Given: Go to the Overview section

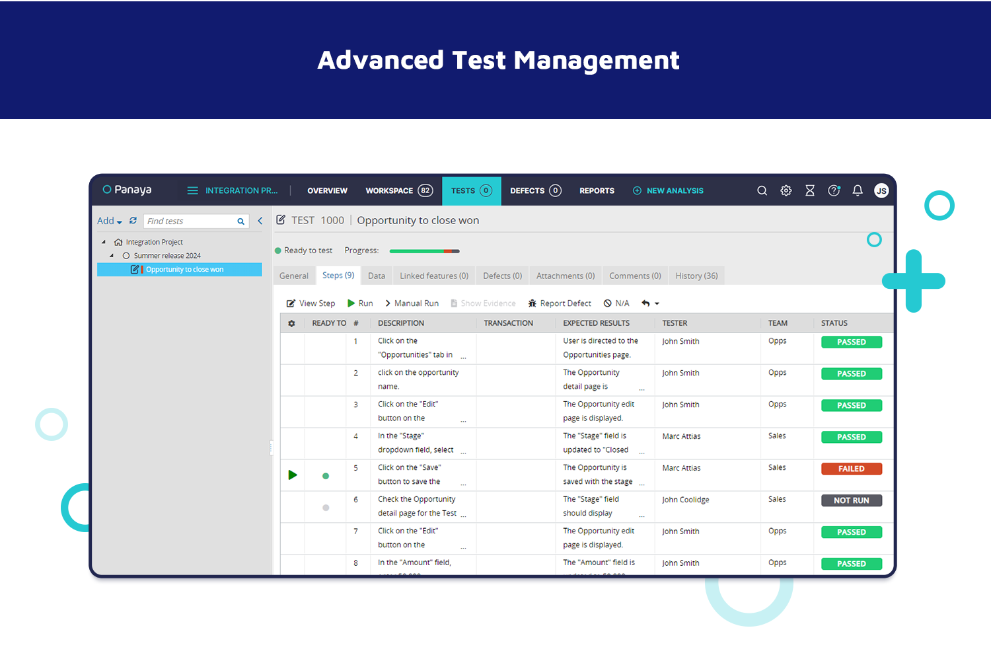Looking at the screenshot, I should (x=327, y=190).
